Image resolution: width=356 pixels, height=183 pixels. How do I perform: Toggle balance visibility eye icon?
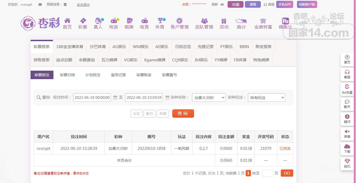[x=222, y=5]
